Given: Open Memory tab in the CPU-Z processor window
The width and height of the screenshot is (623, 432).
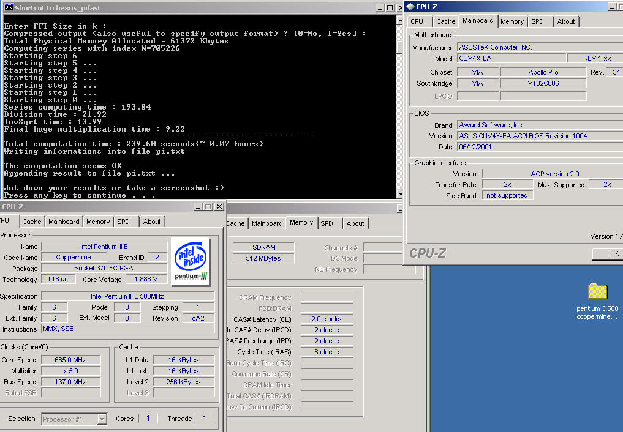Looking at the screenshot, I should click(x=98, y=222).
